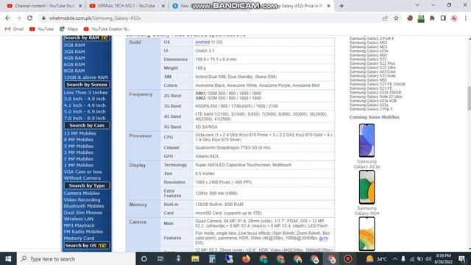Launch File Explorer from the taskbar
The width and height of the screenshot is (471, 265).
tap(195, 258)
